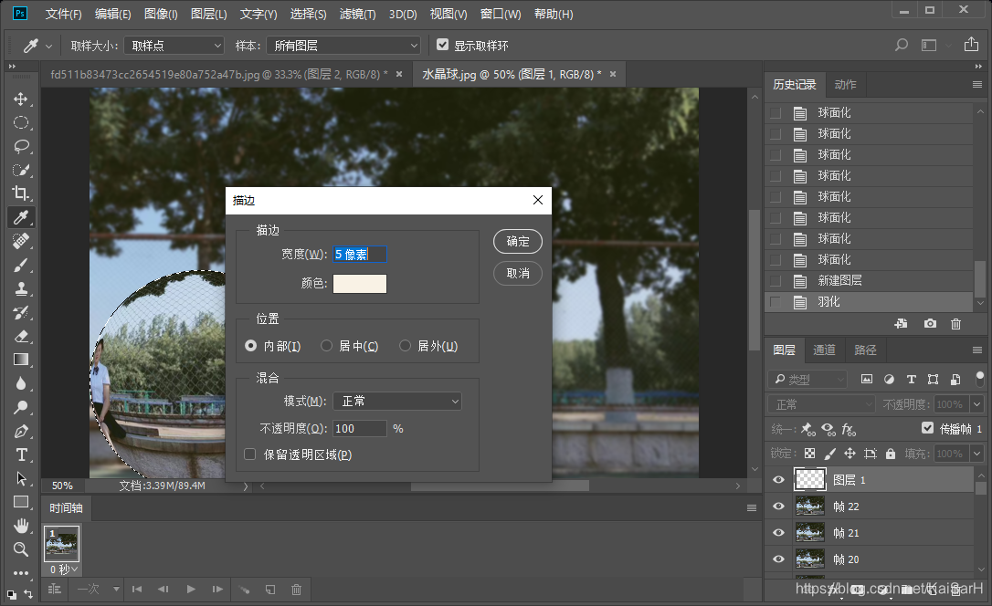
Task: Switch to 动作 tab
Action: pyautogui.click(x=845, y=85)
